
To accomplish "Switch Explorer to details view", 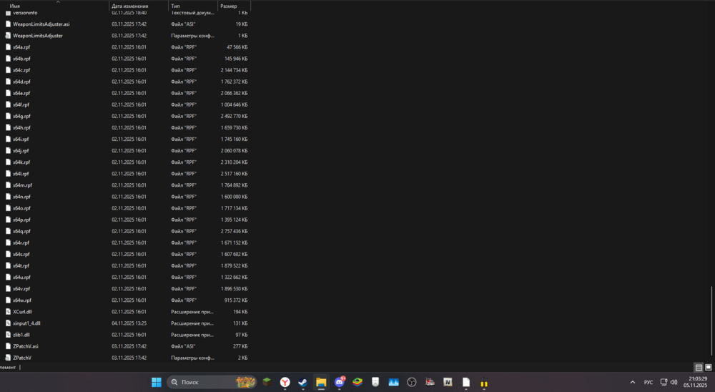I will (699, 368).
